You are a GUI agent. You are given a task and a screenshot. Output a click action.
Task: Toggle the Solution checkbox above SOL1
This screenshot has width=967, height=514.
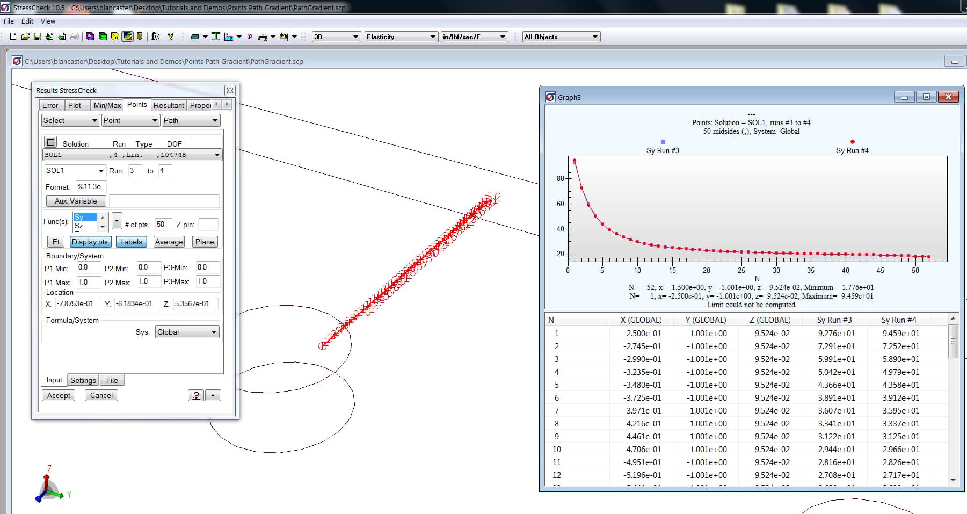pos(50,142)
